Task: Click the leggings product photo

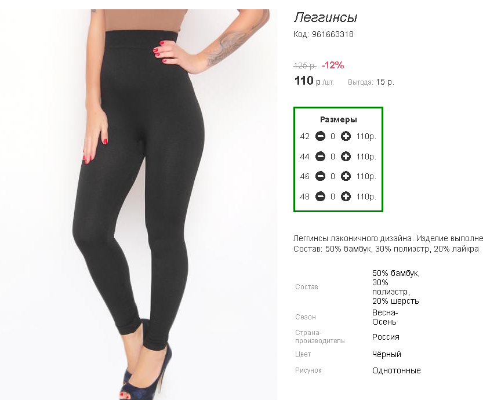Action: point(139,205)
